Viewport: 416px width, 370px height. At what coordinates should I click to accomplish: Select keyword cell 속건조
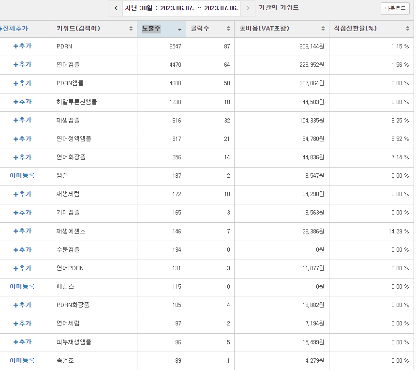94,361
